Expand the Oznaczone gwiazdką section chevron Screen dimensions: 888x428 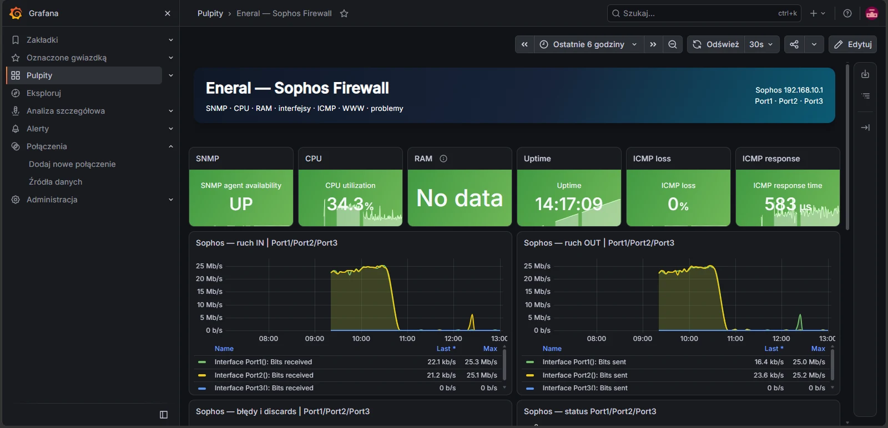[171, 58]
